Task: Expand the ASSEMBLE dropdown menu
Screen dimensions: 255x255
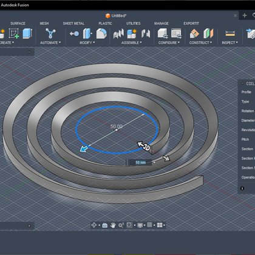Action: click(x=132, y=42)
